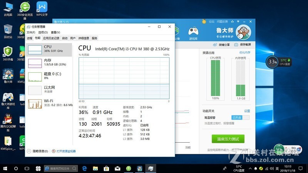
Task: Open the 文件(F) menu
Action: (x=31, y=32)
